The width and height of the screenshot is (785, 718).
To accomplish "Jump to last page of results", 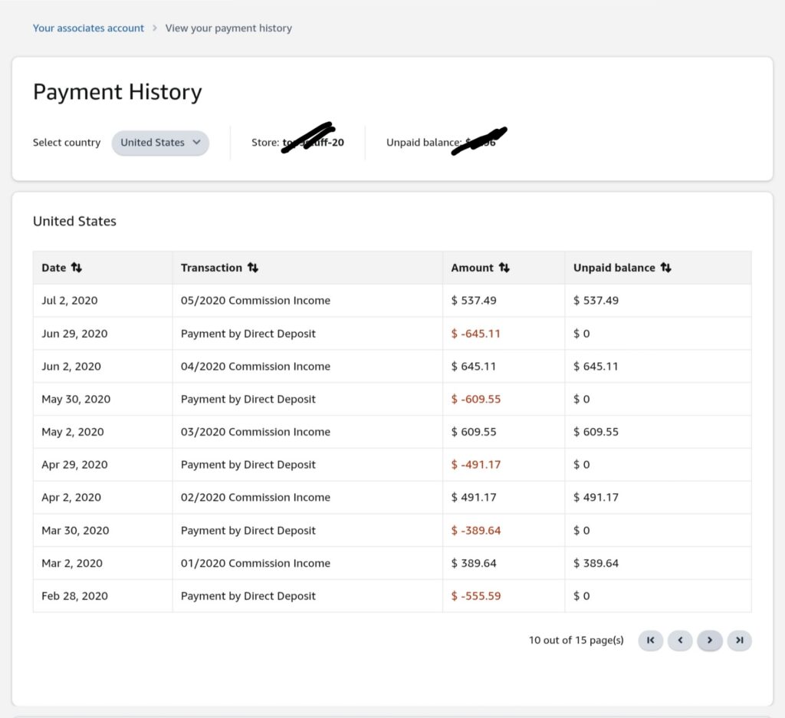I will pyautogui.click(x=739, y=640).
